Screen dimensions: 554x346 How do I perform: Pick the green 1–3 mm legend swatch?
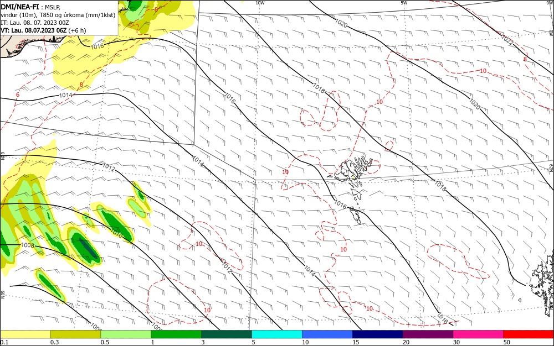click(176, 334)
